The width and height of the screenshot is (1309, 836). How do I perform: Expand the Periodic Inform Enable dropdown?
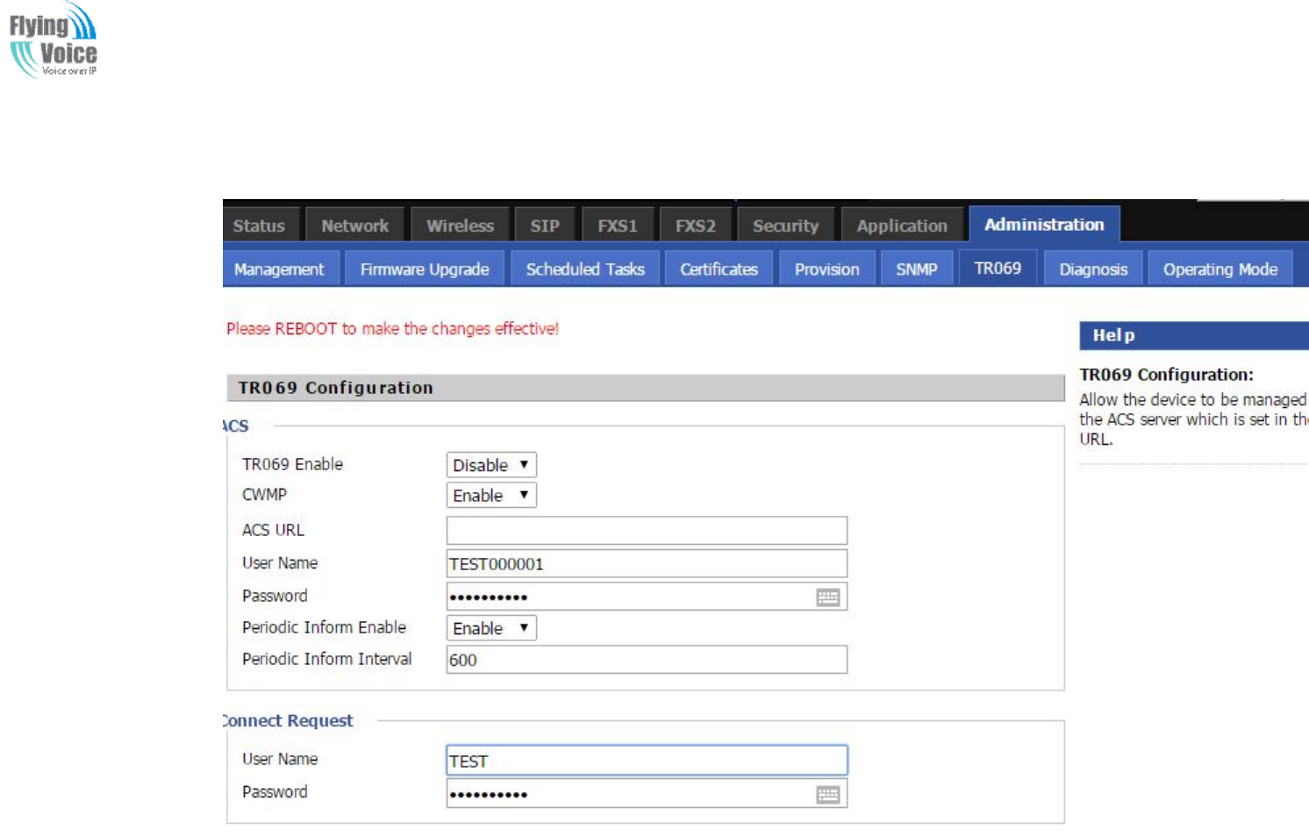tap(491, 628)
